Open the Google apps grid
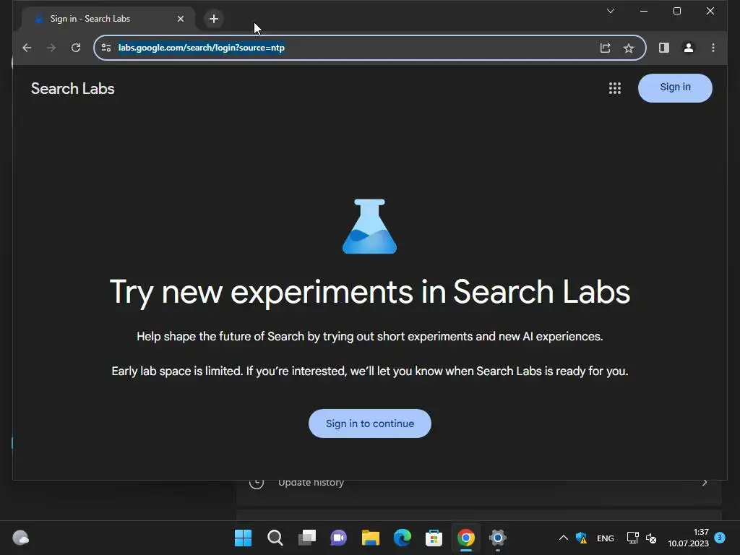 615,88
